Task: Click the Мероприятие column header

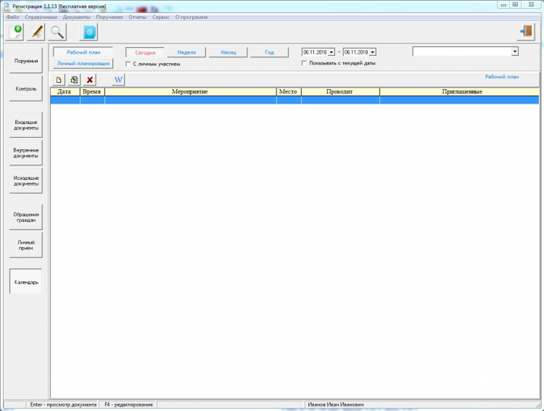Action: point(191,91)
